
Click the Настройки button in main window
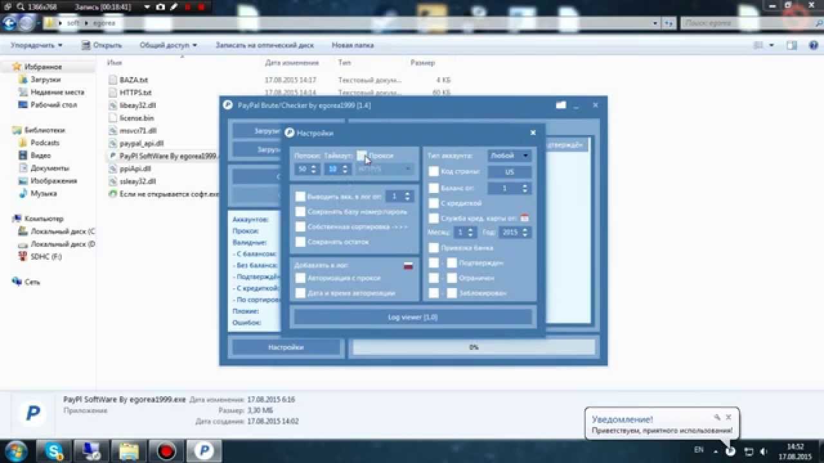(286, 347)
